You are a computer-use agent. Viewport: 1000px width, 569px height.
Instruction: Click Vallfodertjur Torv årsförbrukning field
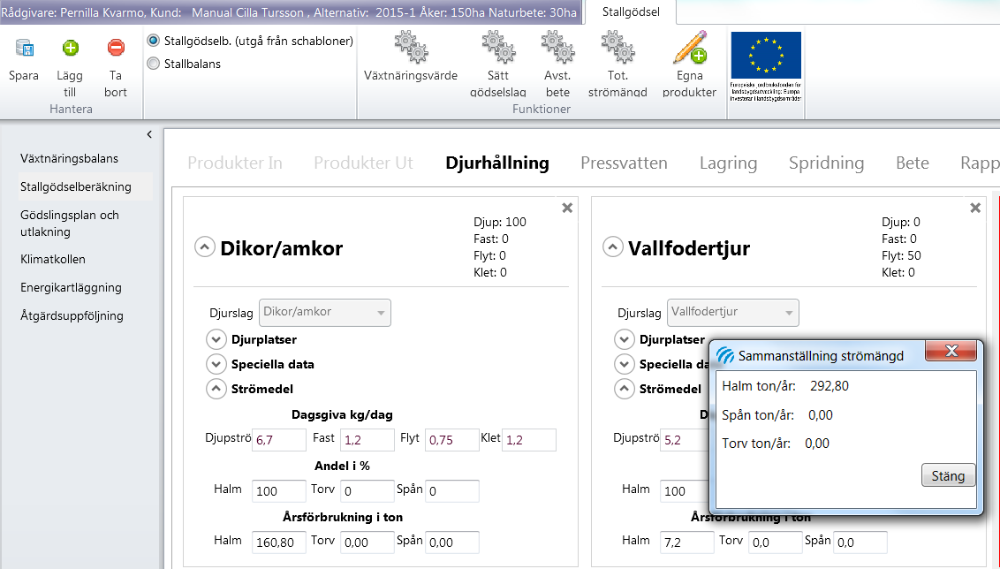click(776, 542)
